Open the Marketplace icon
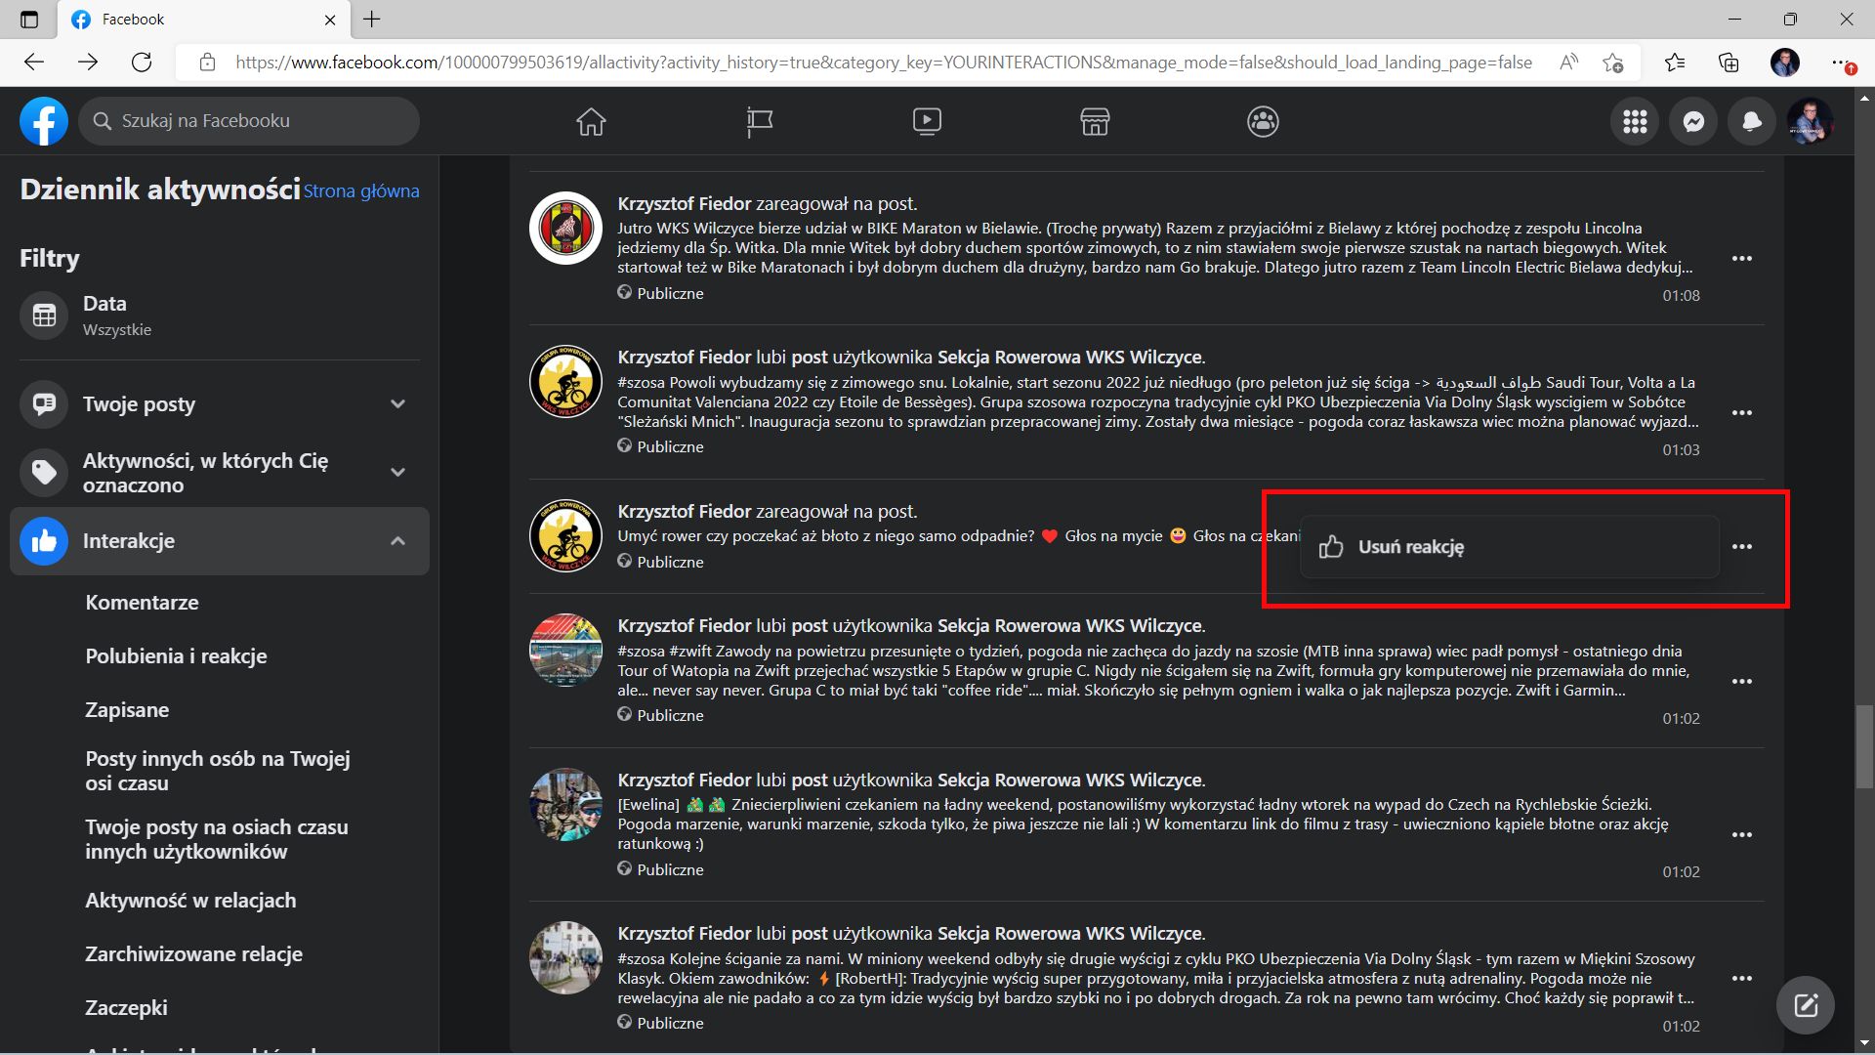1875x1055 pixels. point(1095,121)
